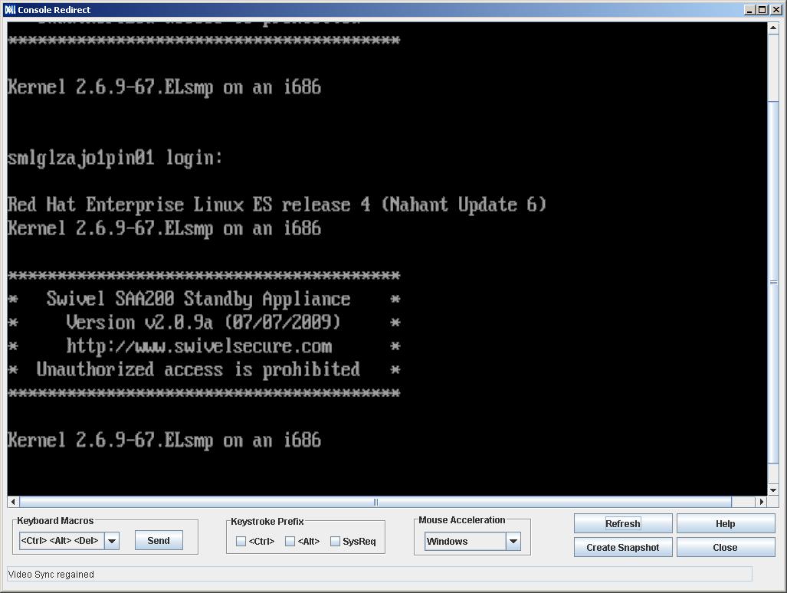Send the Ctrl-Alt-Del keyboard macro

(x=158, y=540)
